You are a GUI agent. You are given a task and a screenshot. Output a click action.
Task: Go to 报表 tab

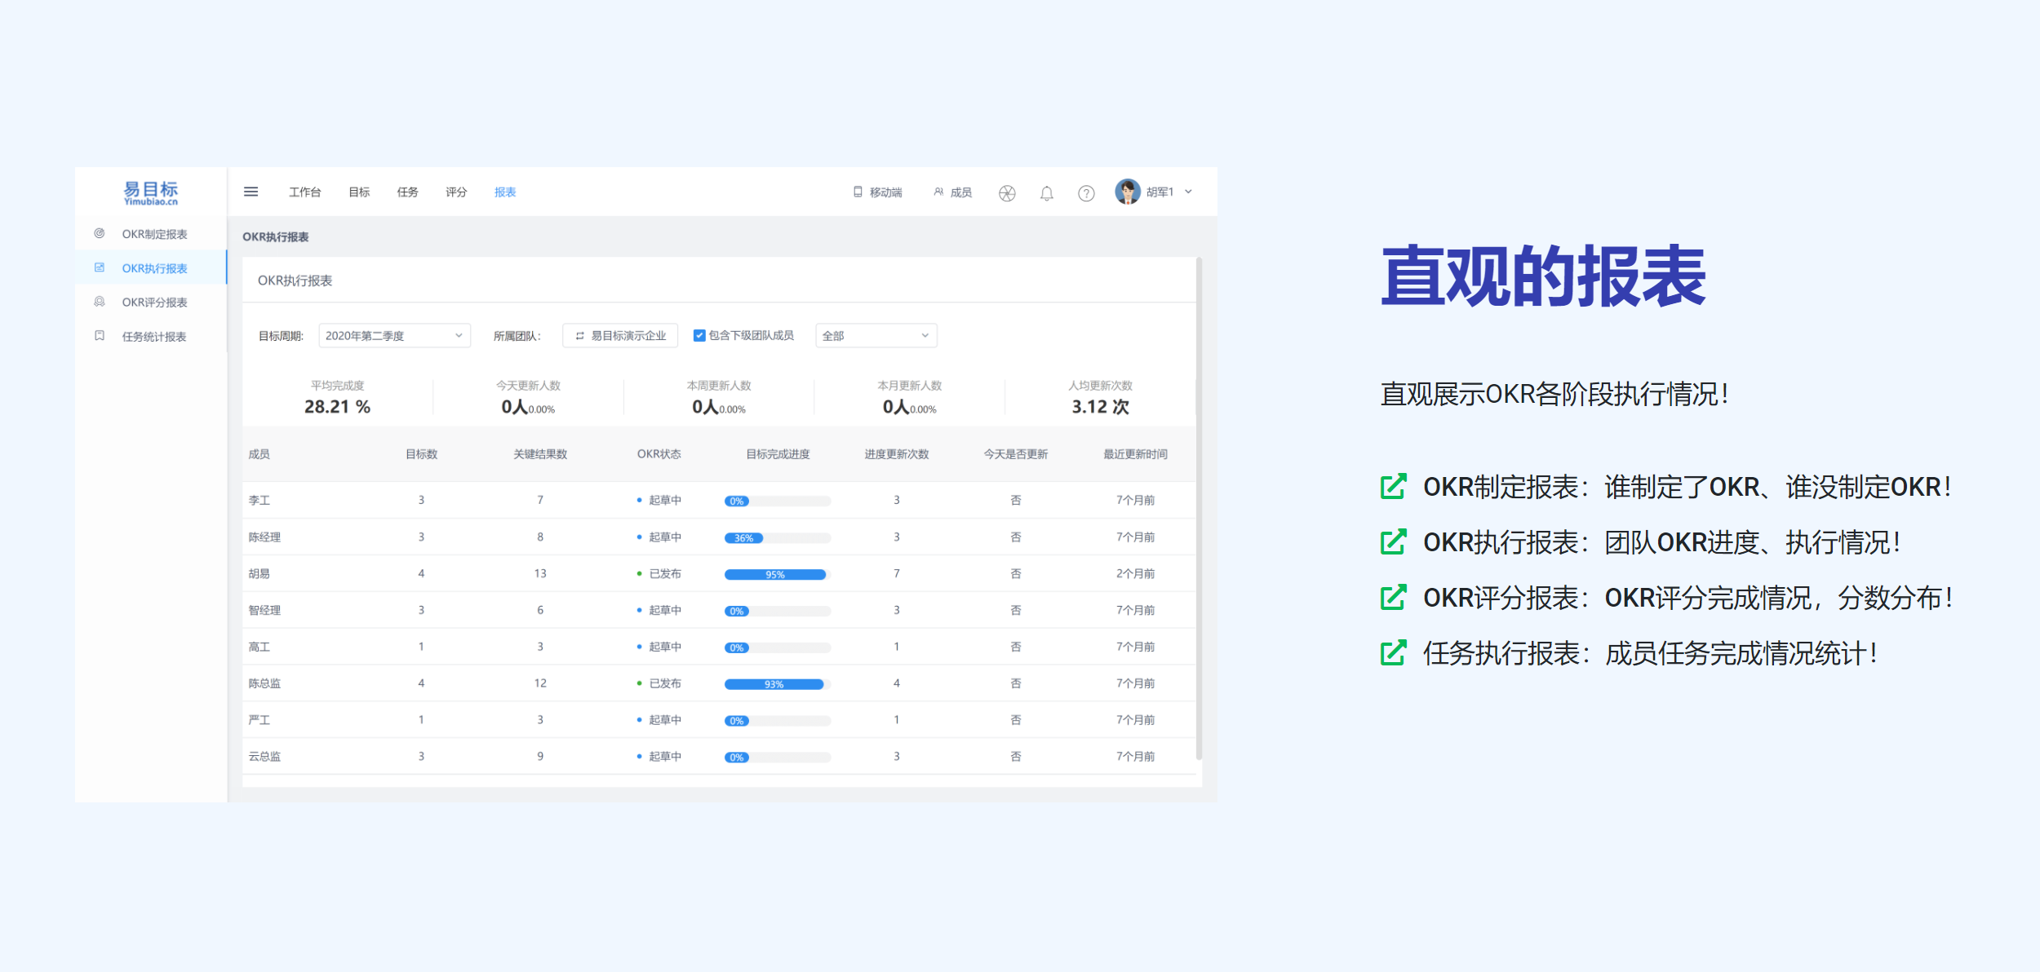(x=505, y=192)
